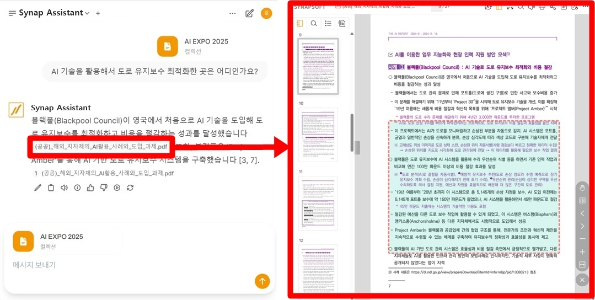Open the viewer's more options menu
Image resolution: width=595 pixels, height=300 pixels.
tap(586, 7)
